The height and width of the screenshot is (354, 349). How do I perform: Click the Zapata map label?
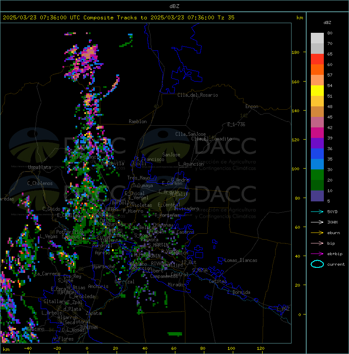point(94,313)
